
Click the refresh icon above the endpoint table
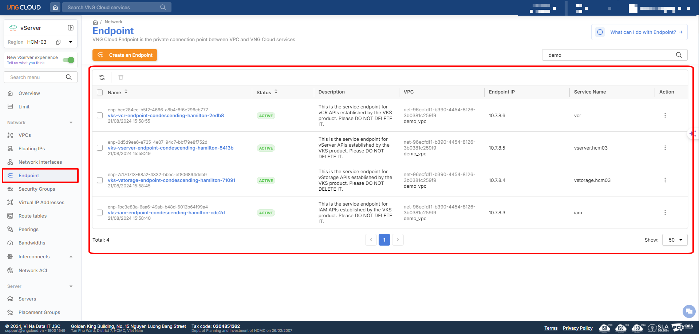[x=102, y=77]
